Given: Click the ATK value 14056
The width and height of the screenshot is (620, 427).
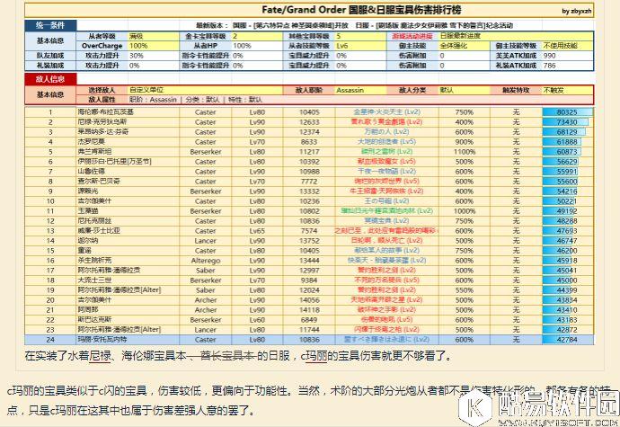Looking at the screenshot, I should pyautogui.click(x=309, y=300).
